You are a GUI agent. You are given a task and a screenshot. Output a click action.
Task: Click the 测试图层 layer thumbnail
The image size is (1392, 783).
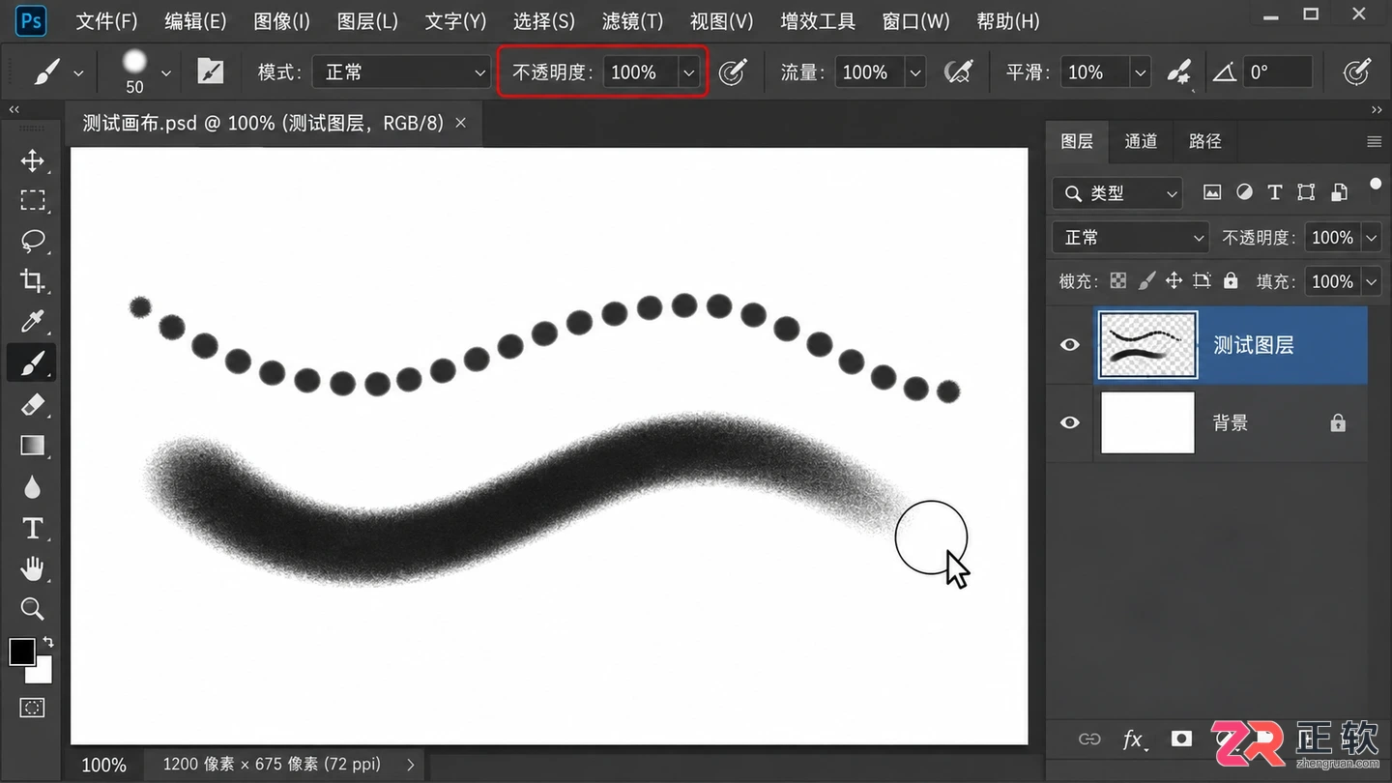point(1147,345)
